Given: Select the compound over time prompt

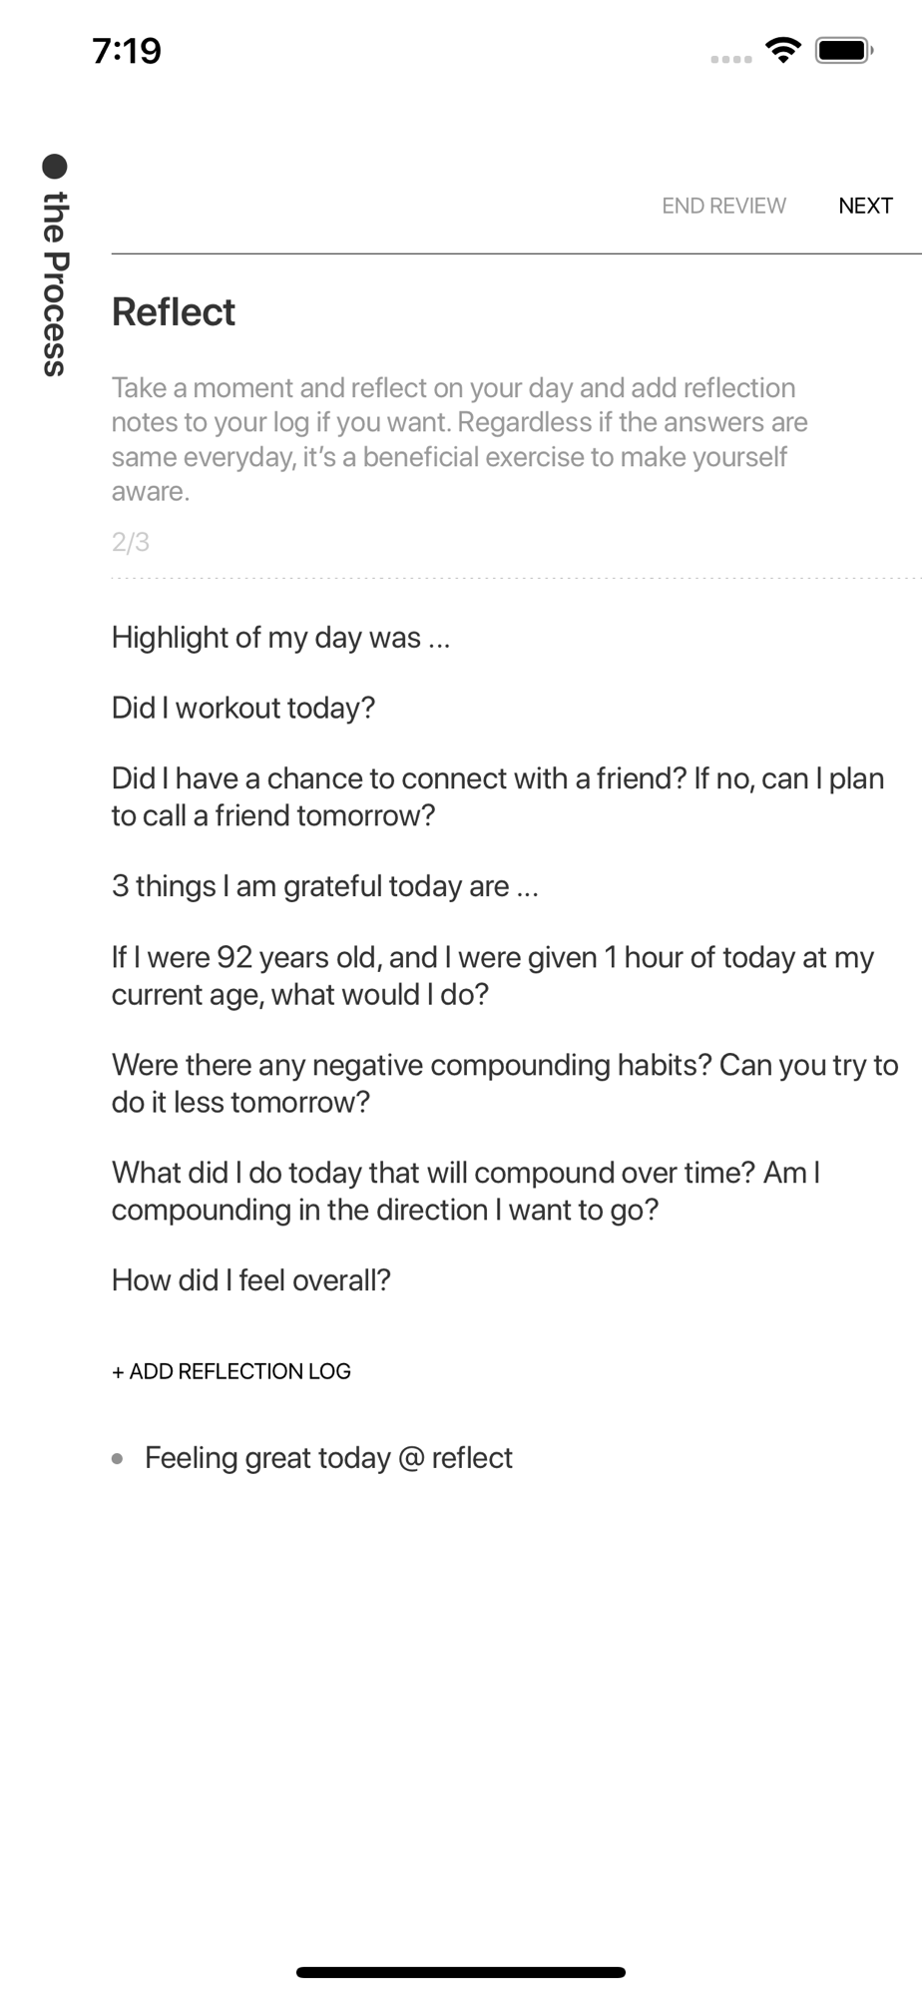Looking at the screenshot, I should pyautogui.click(x=466, y=1191).
